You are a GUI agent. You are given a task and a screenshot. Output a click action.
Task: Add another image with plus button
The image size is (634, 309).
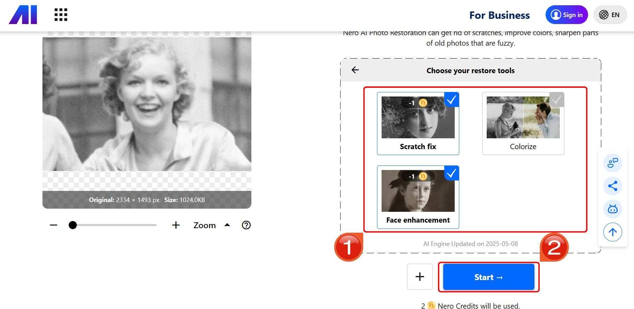pos(420,277)
